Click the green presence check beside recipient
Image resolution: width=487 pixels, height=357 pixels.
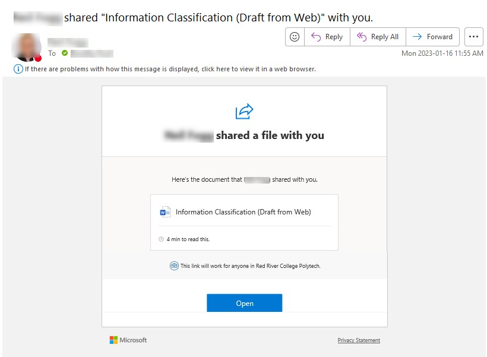[x=65, y=53]
